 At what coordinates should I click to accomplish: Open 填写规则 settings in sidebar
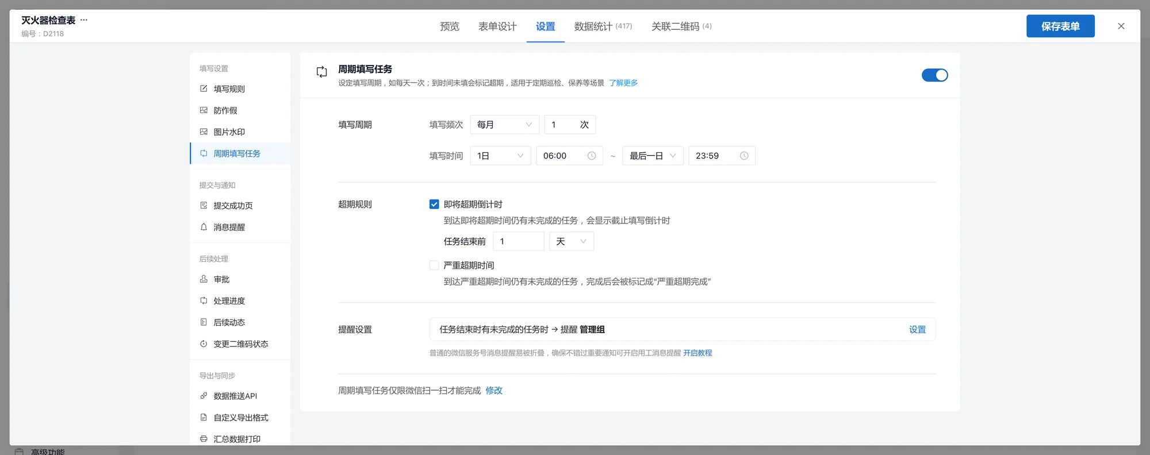click(240, 88)
